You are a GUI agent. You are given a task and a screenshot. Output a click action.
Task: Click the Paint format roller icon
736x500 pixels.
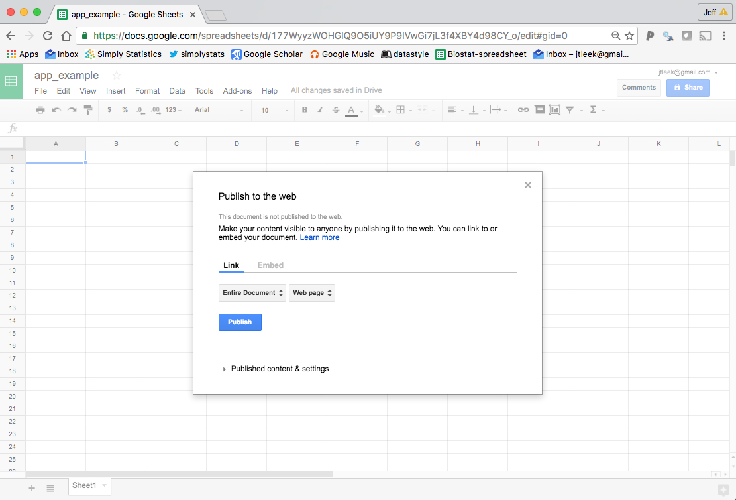click(x=88, y=110)
